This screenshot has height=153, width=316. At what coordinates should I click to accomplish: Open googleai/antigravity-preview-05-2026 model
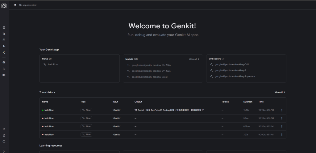[151, 65]
